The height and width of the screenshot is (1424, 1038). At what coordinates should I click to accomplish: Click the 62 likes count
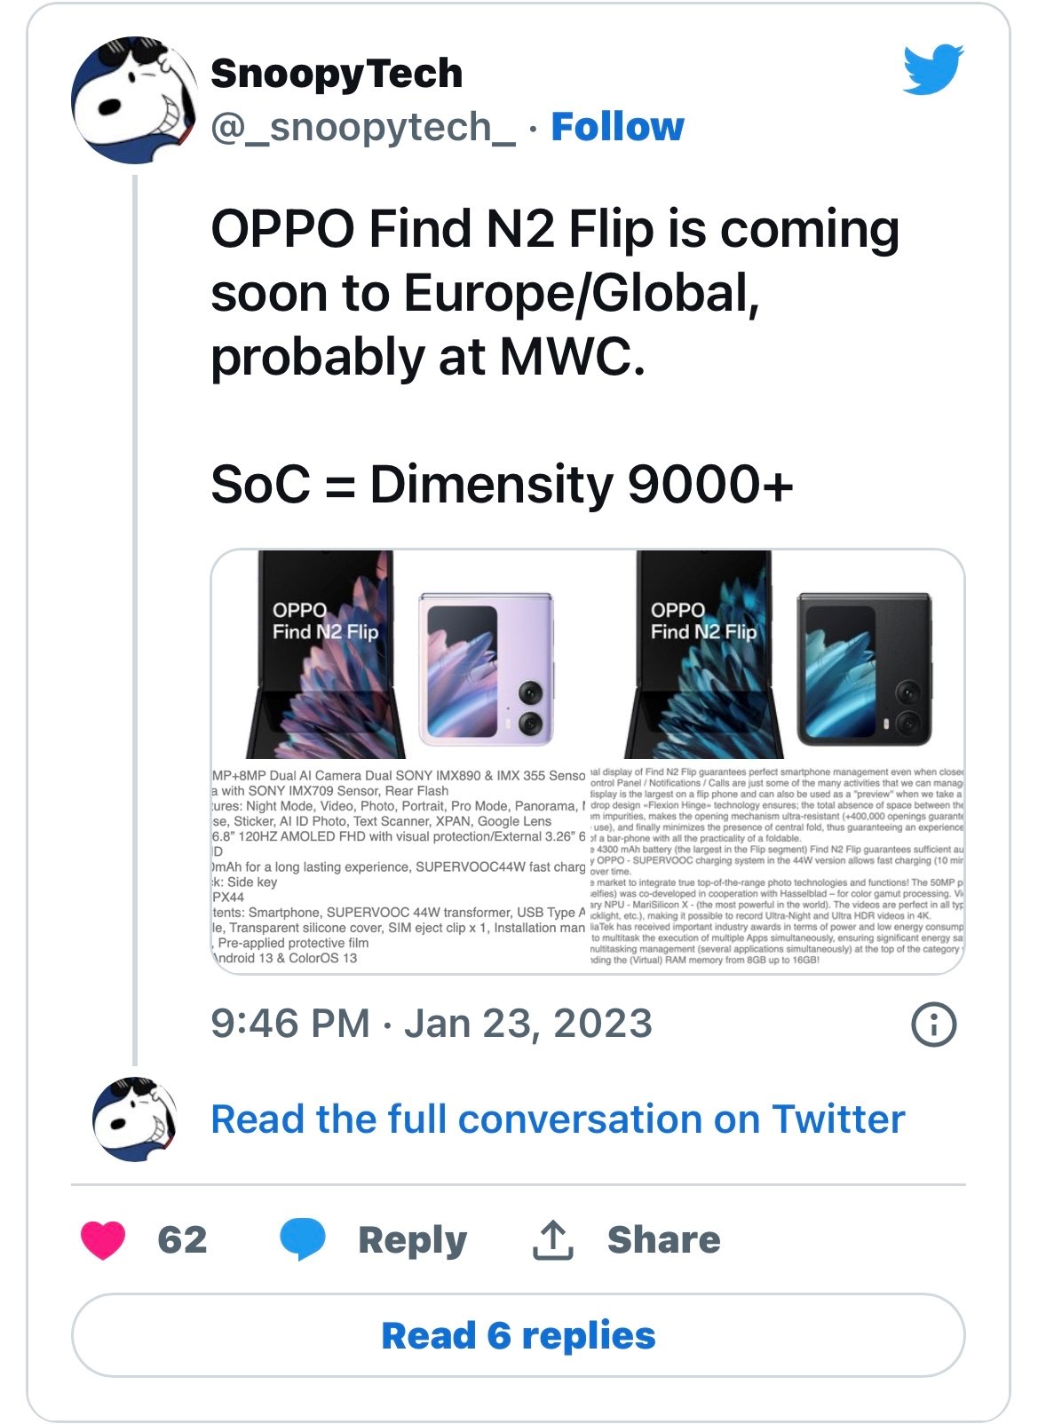point(182,1240)
